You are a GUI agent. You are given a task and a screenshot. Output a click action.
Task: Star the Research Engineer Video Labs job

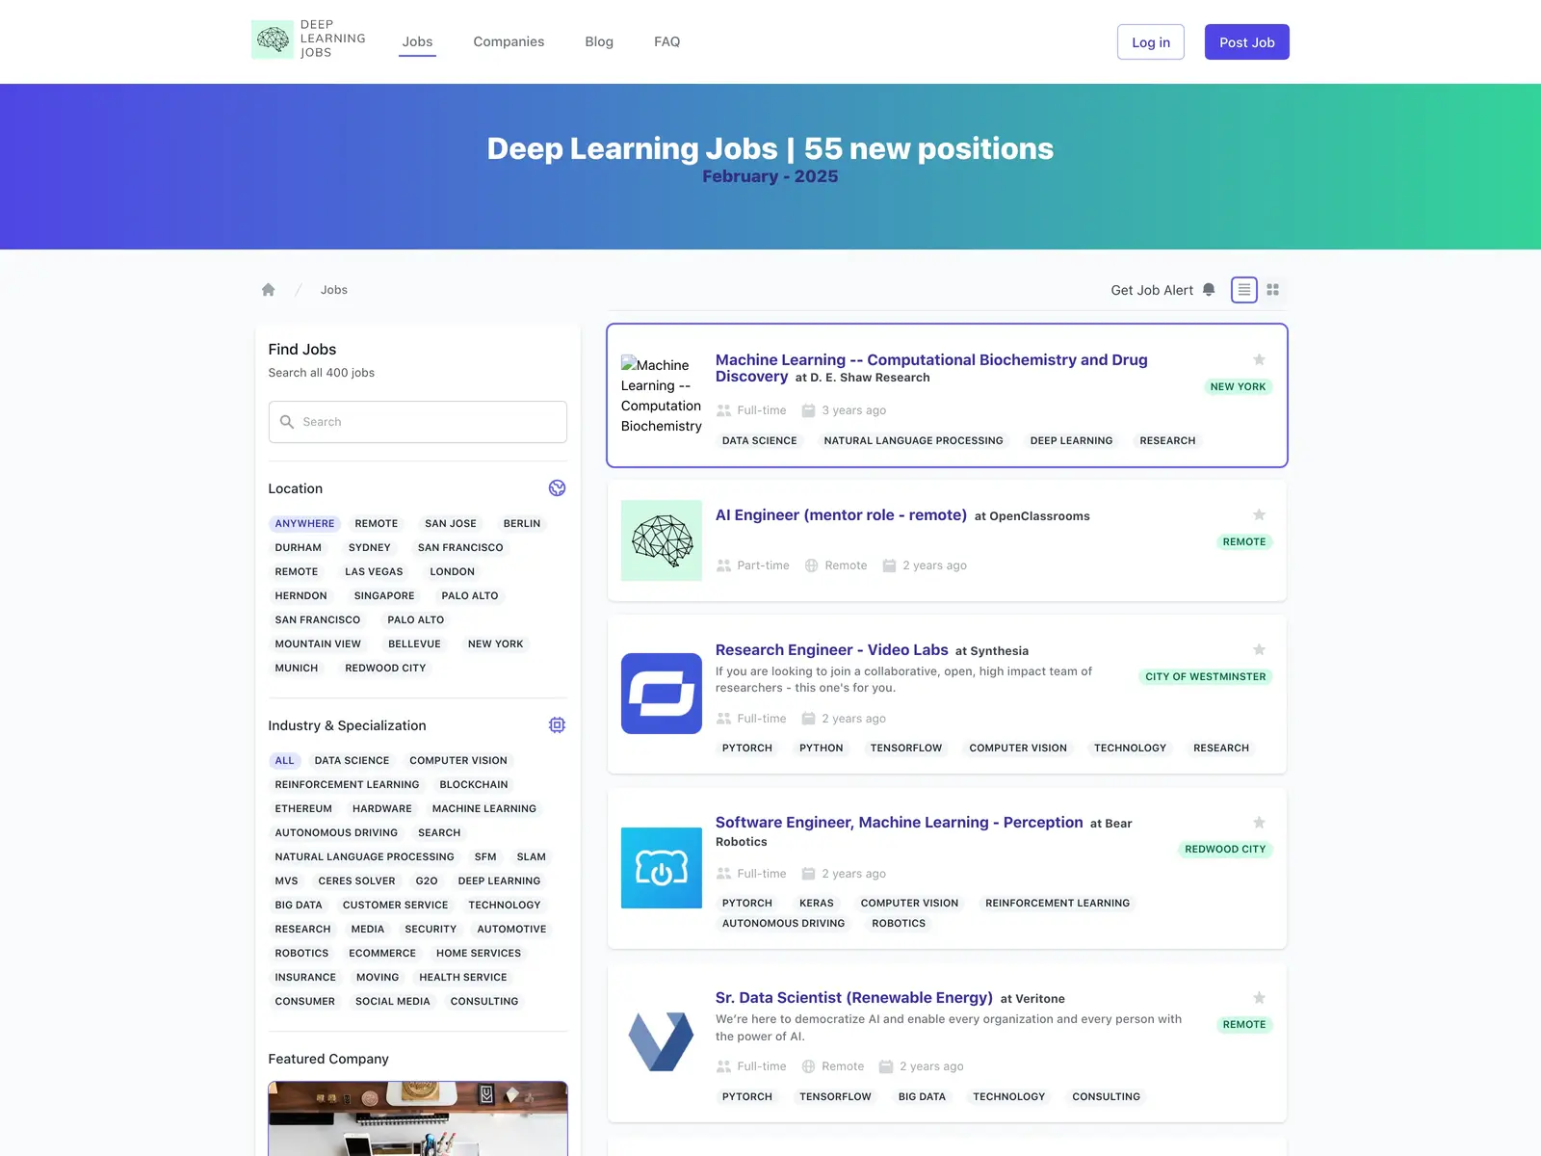click(x=1259, y=649)
